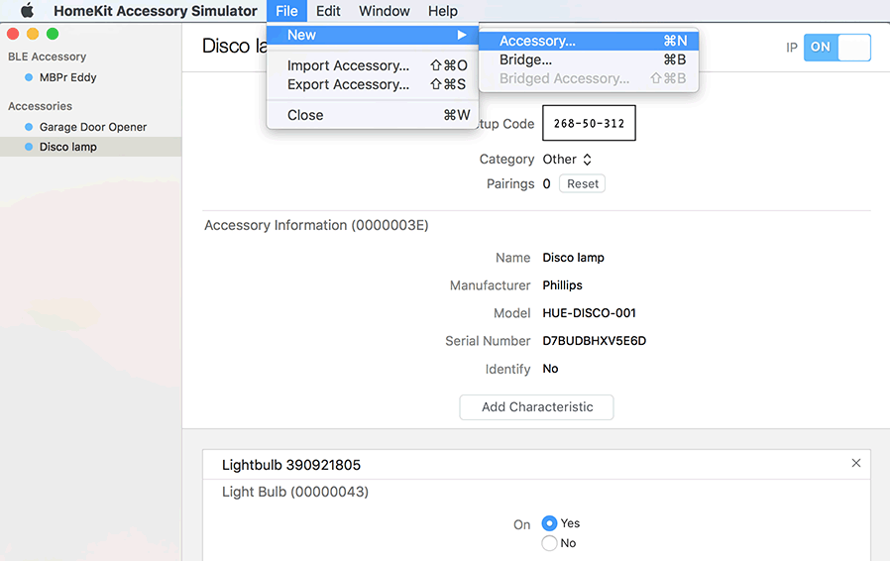Click the Accessories section header

(40, 106)
